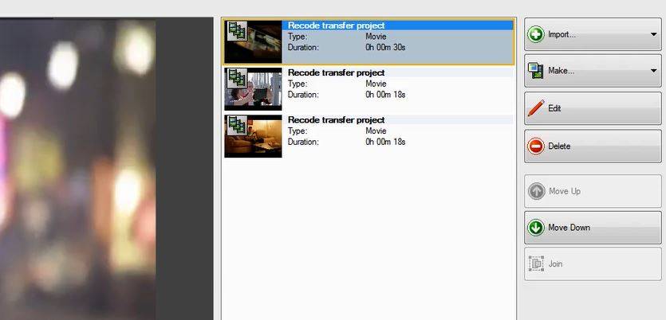Click the third project's 0h 00m 18s duration
666x320 pixels.
[385, 142]
